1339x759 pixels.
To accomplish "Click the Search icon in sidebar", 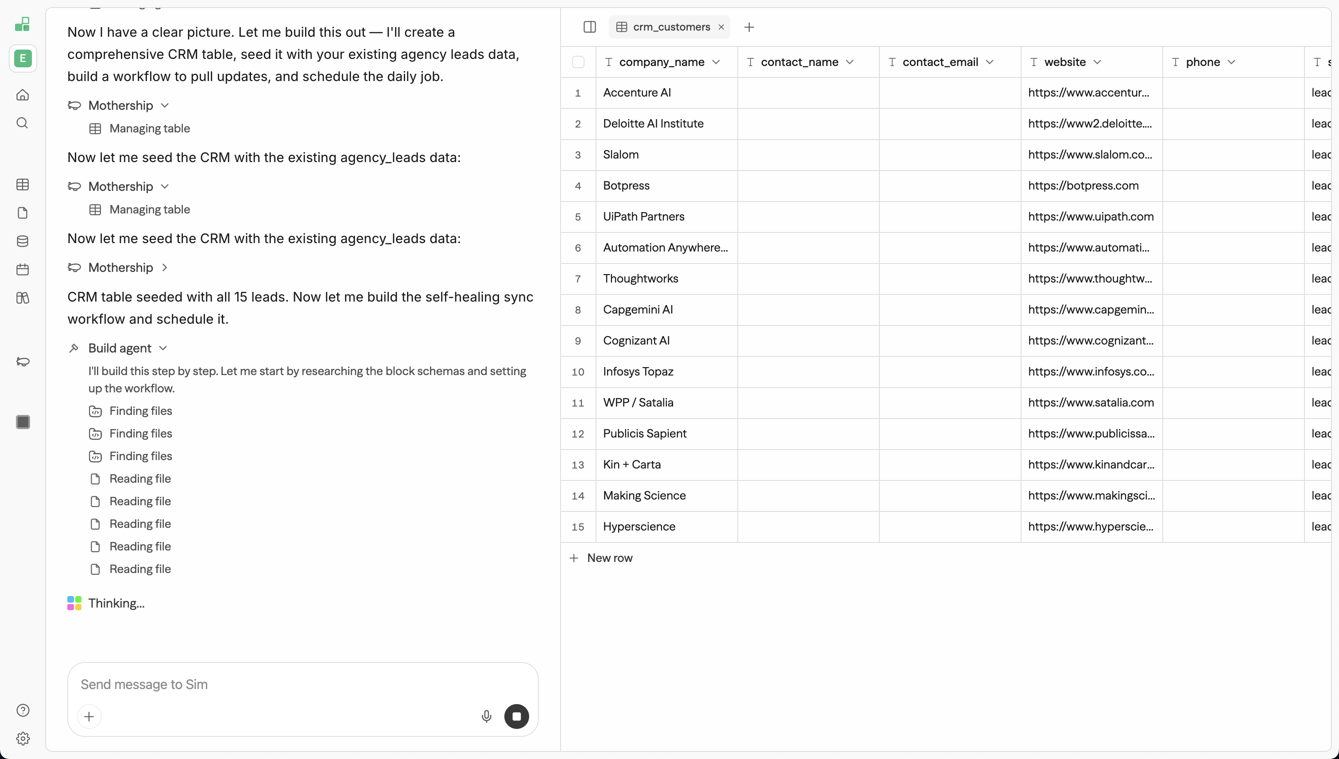I will point(23,123).
